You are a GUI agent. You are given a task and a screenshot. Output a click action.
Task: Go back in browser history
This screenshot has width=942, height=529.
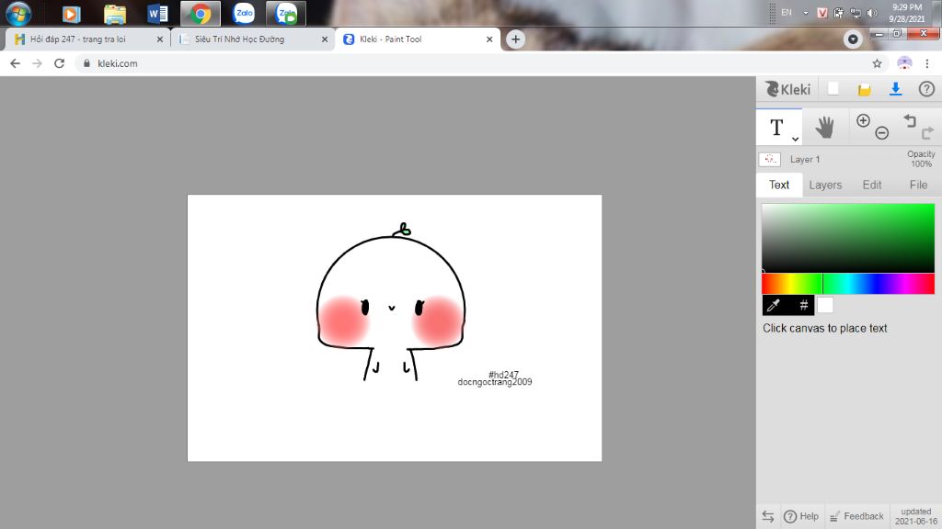pyautogui.click(x=15, y=63)
